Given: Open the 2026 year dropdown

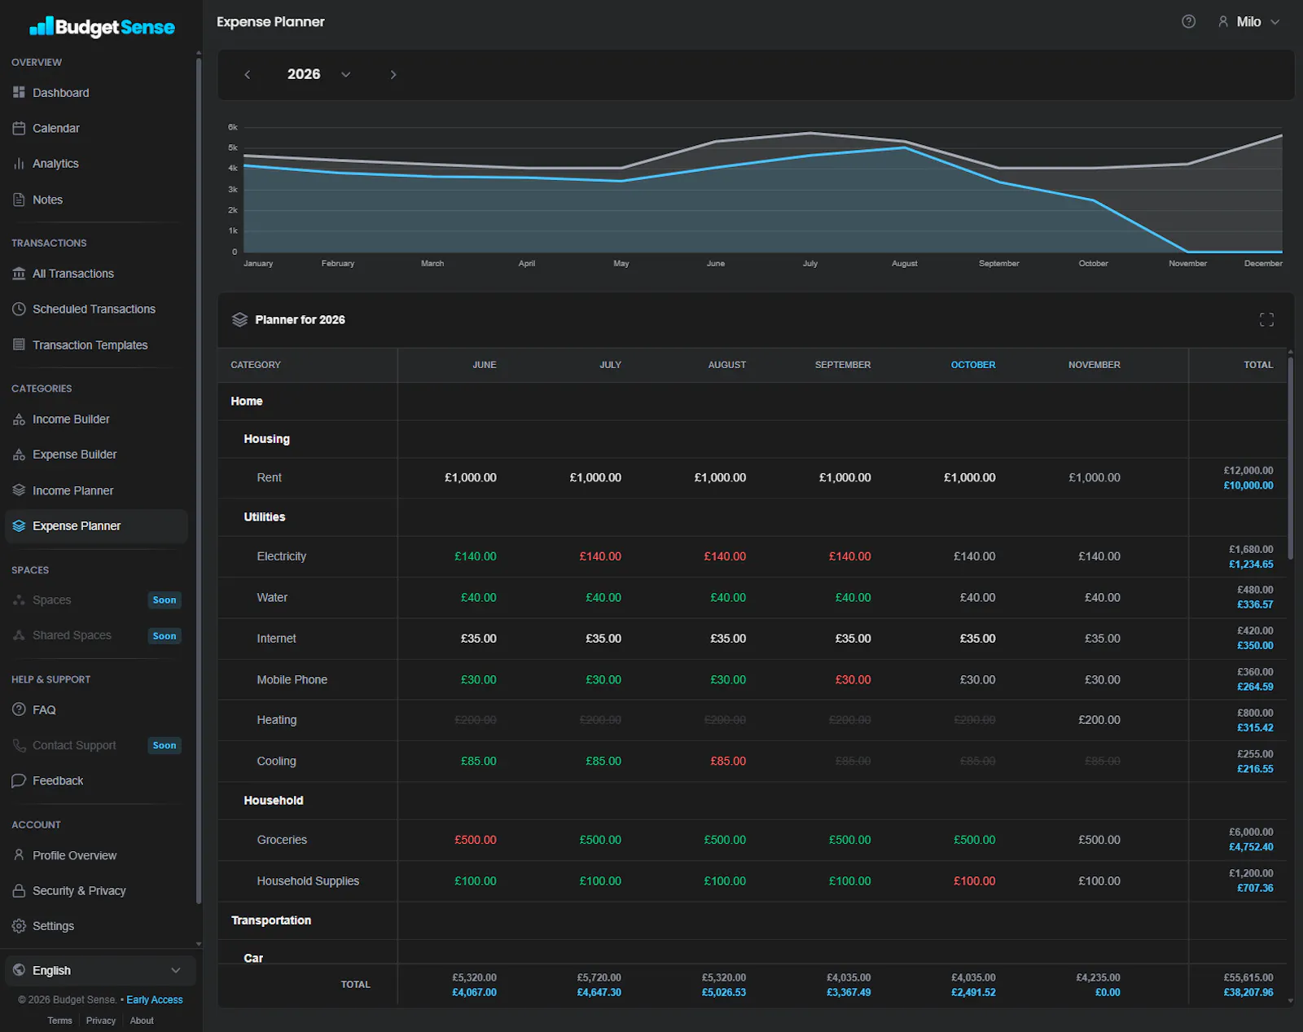Looking at the screenshot, I should pos(319,74).
